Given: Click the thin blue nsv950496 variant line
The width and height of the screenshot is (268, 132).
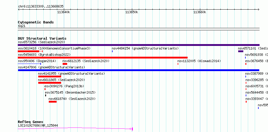Looking at the screenshot, I should point(30,64).
